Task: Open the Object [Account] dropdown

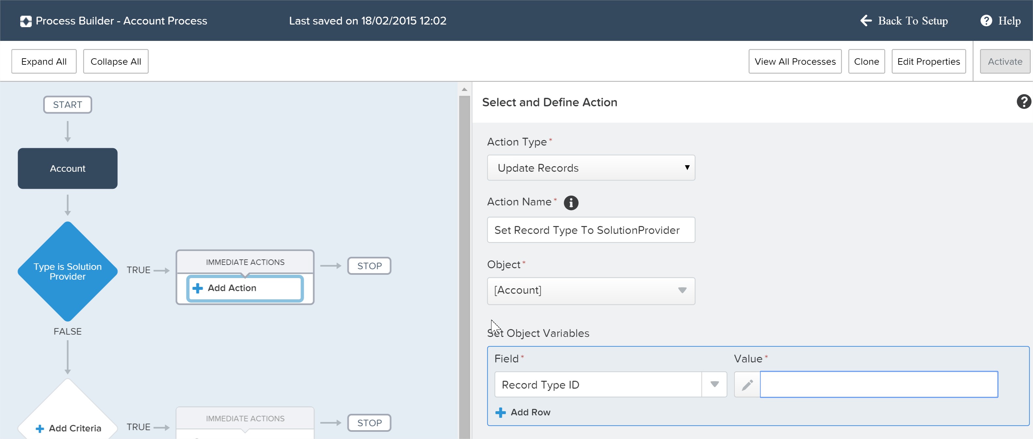Action: [591, 290]
